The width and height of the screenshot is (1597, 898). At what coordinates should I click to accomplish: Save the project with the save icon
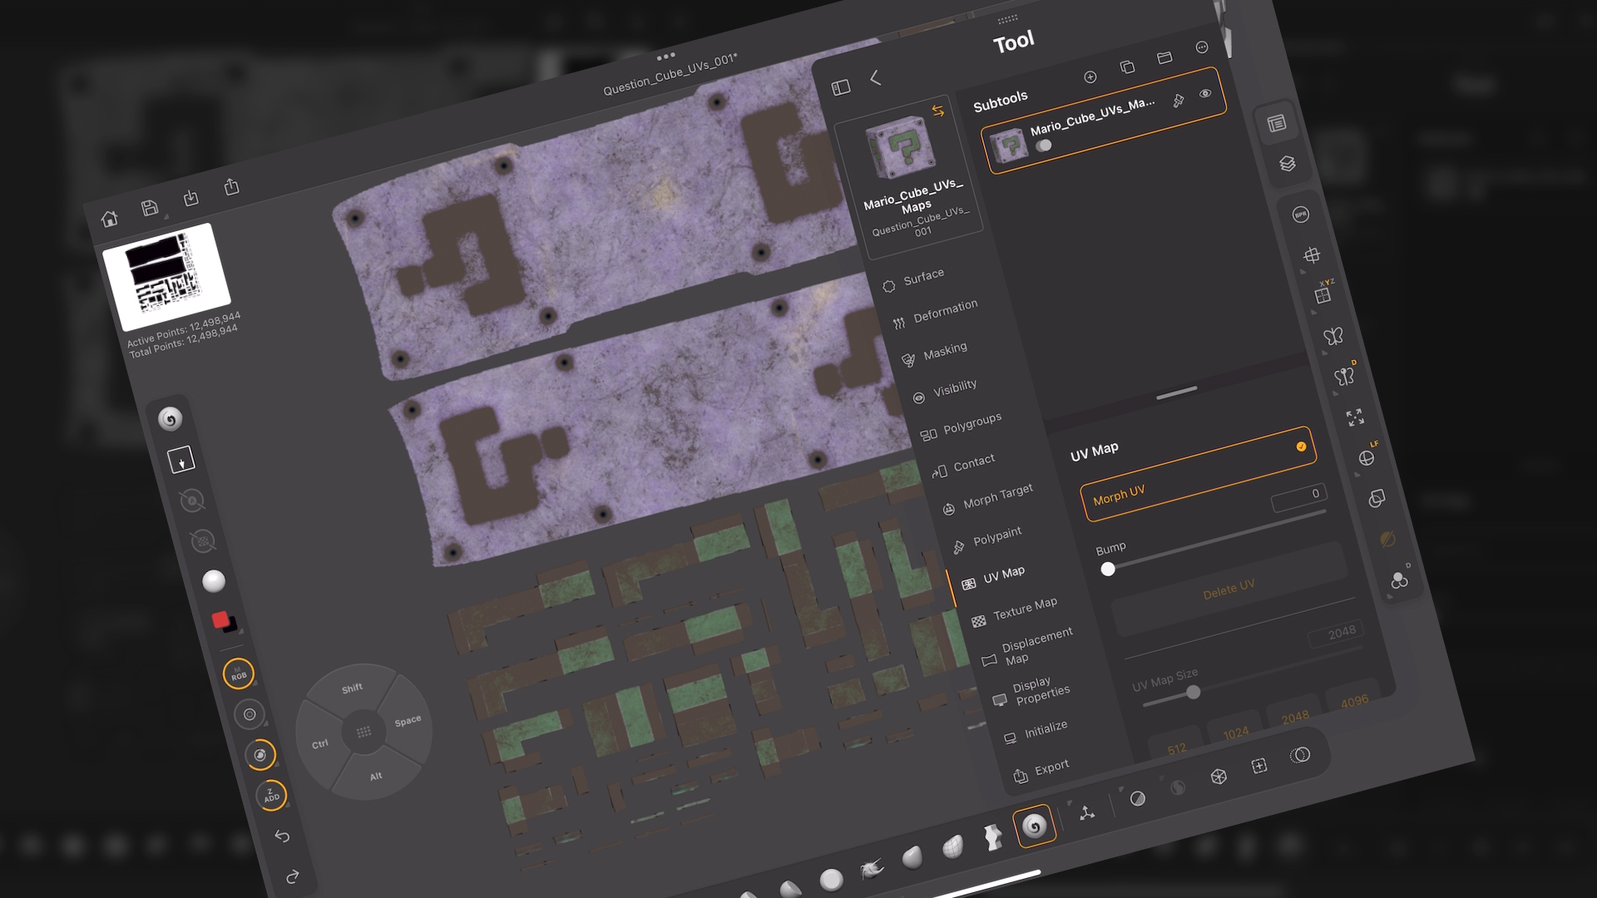tap(151, 209)
